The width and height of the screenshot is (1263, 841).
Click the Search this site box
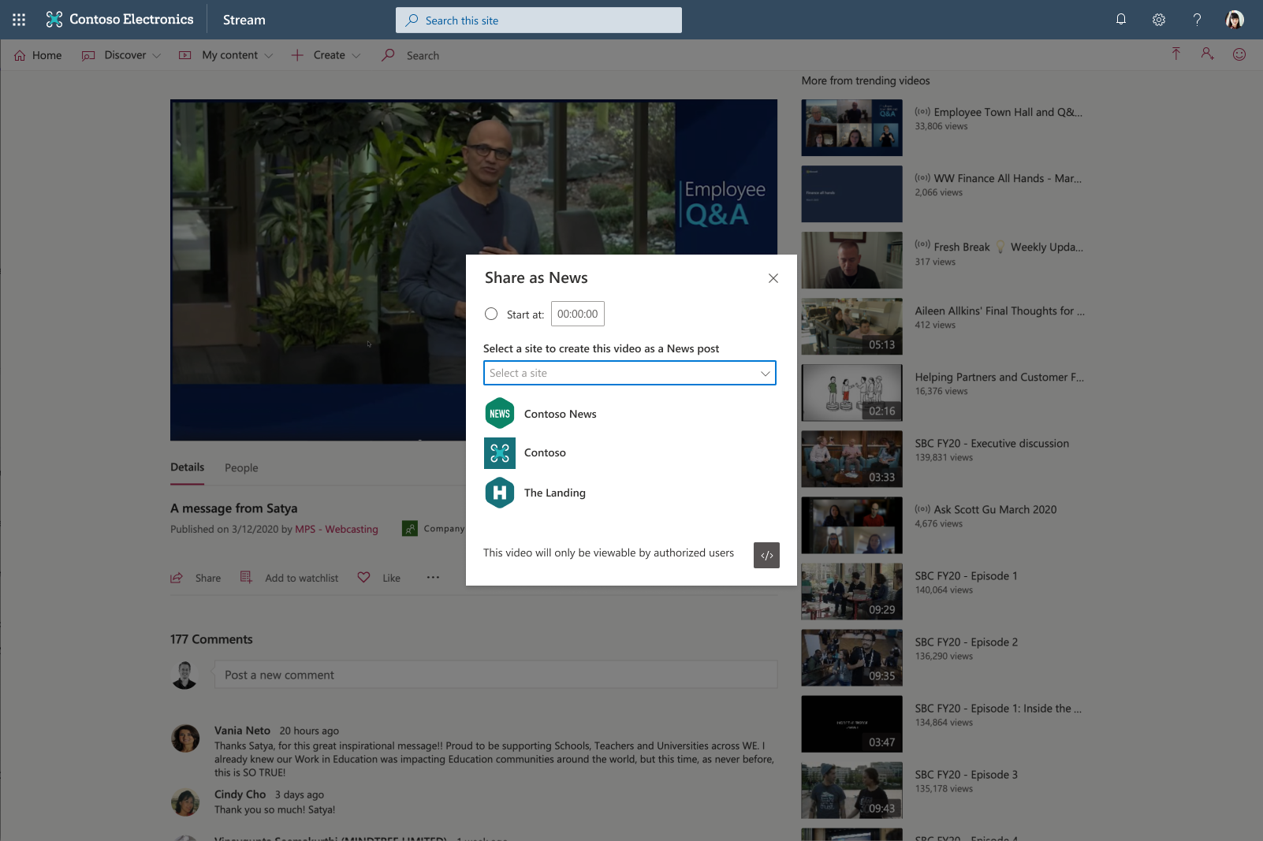click(539, 20)
